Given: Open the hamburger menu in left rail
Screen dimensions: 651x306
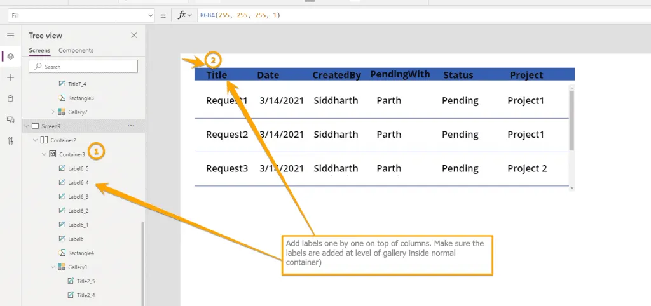Looking at the screenshot, I should pos(10,36).
